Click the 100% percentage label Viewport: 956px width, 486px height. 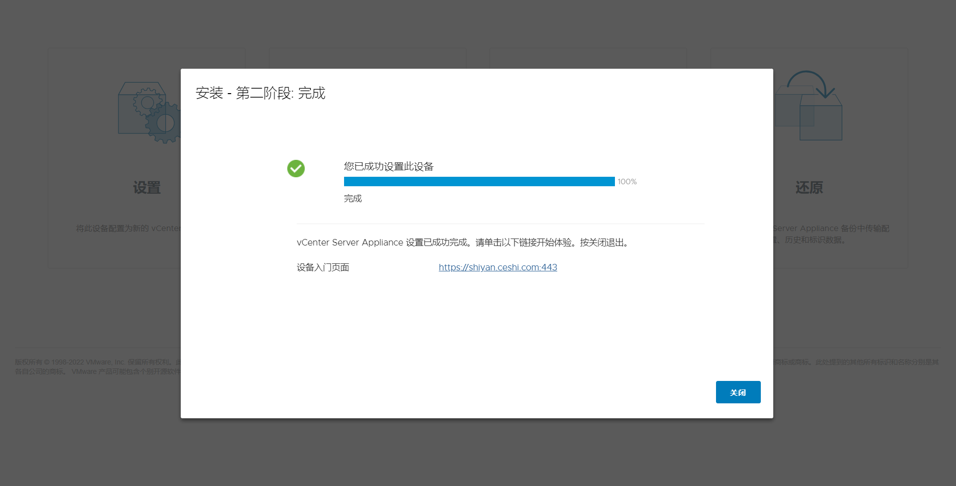(x=627, y=182)
